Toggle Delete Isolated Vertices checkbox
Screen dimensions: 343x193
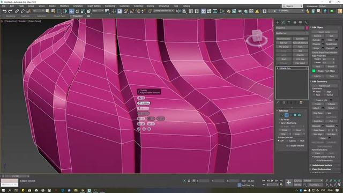click(313, 157)
